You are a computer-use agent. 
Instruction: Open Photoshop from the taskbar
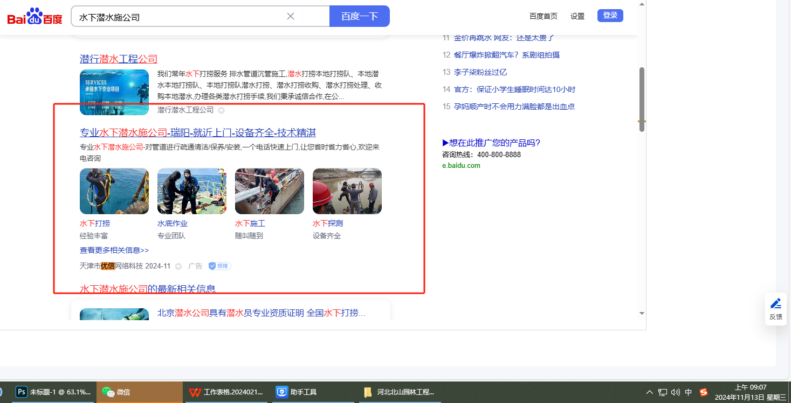(x=22, y=392)
